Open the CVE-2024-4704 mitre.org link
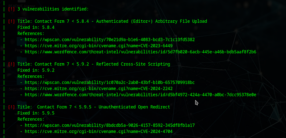This screenshot has height=138, width=286. click(99, 132)
